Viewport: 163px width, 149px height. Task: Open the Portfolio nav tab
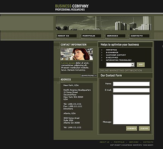tap(91, 36)
